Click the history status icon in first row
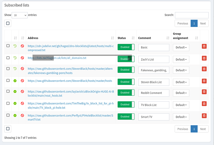The width and height of the screenshot is (214, 145). [x=15, y=46]
